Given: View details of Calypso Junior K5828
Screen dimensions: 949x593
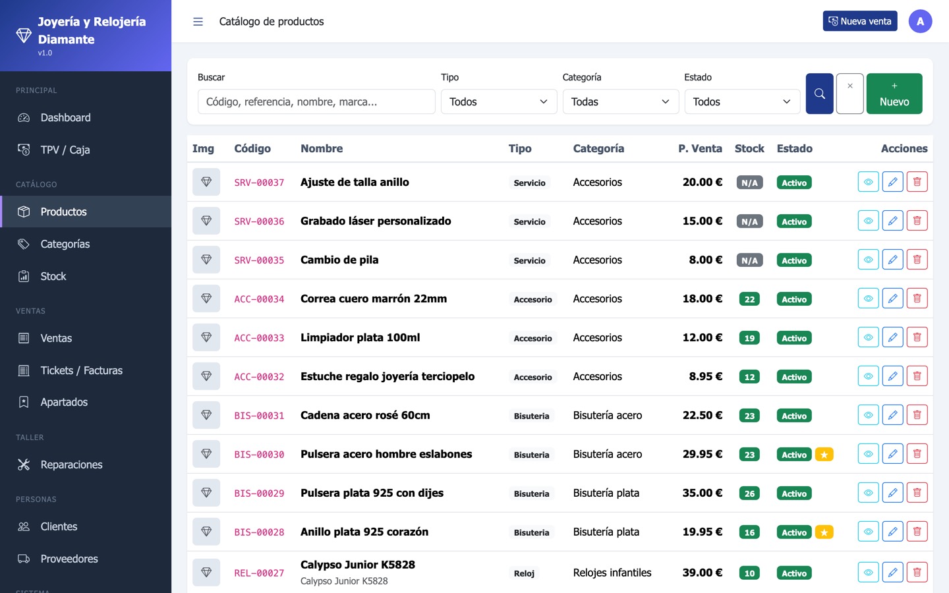Looking at the screenshot, I should click(868, 573).
